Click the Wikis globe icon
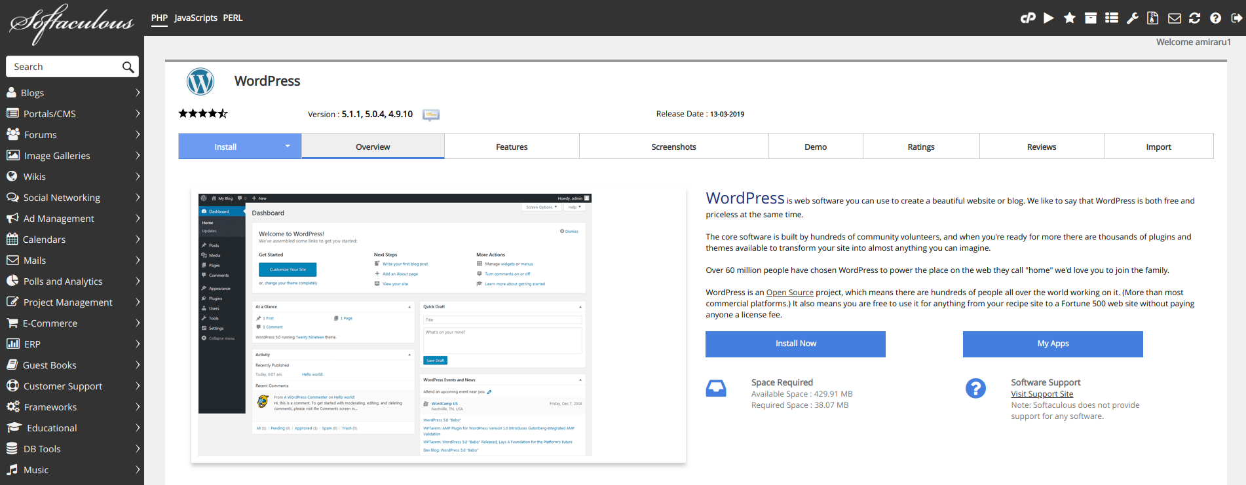The width and height of the screenshot is (1246, 485). pyautogui.click(x=12, y=176)
